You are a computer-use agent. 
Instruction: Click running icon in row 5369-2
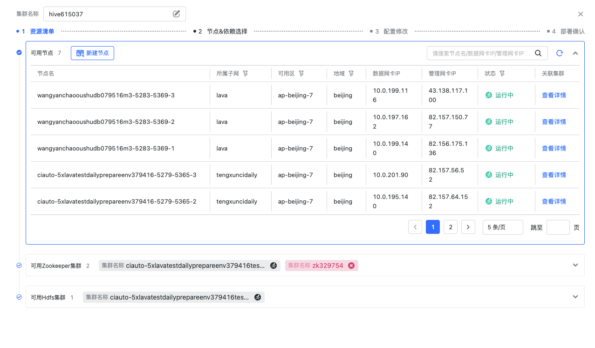489,122
